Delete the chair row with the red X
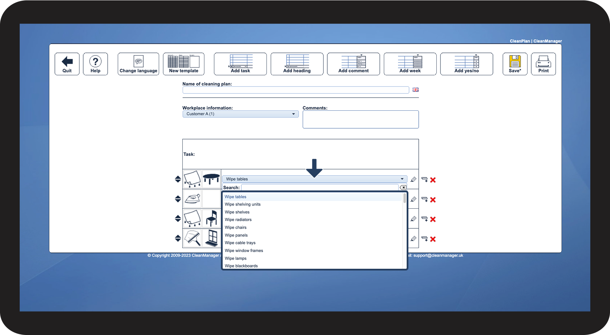 tap(433, 219)
